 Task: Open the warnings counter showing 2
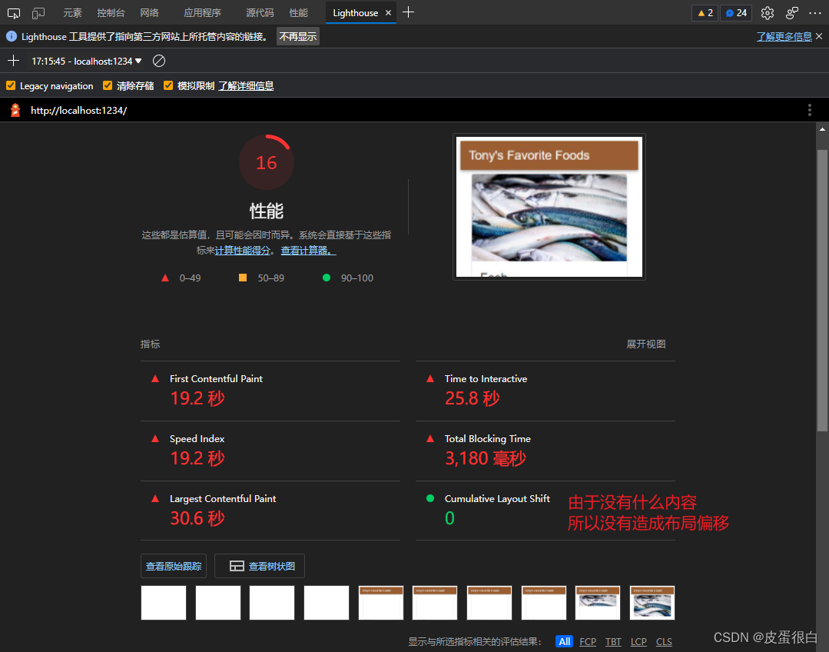[705, 12]
